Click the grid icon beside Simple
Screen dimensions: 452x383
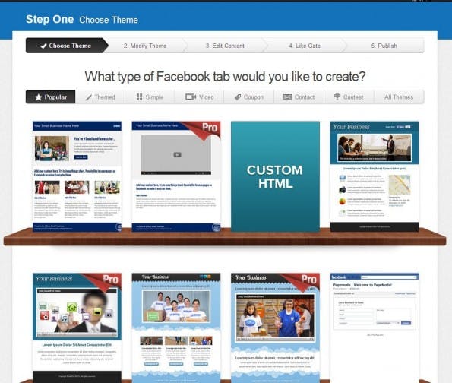[139, 97]
